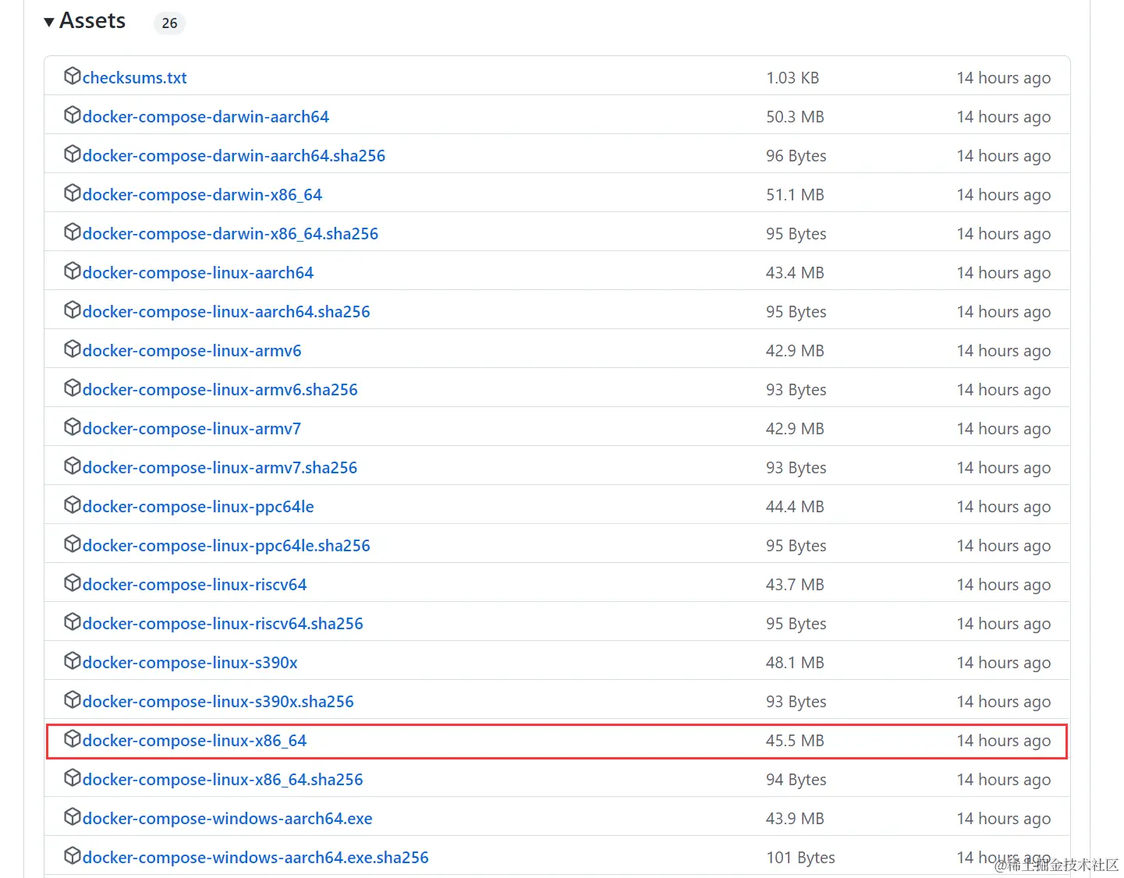
Task: Click package icon for docker-compose-windows-aarch64.exe
Action: [73, 816]
